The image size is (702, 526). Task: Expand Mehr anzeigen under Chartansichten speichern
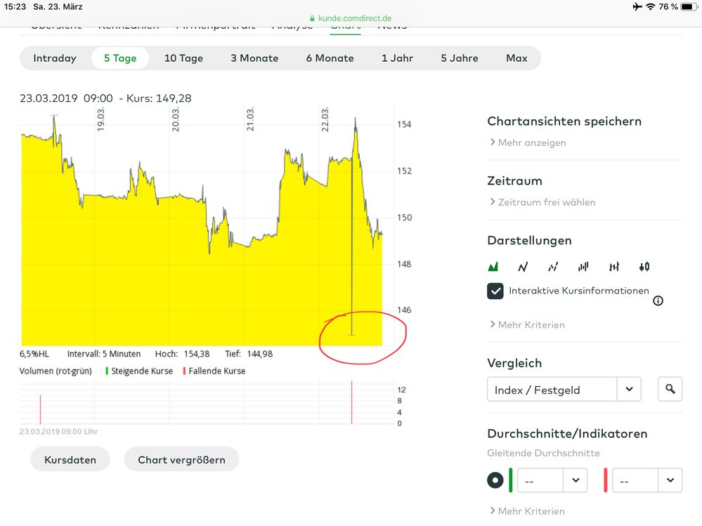[x=531, y=143]
